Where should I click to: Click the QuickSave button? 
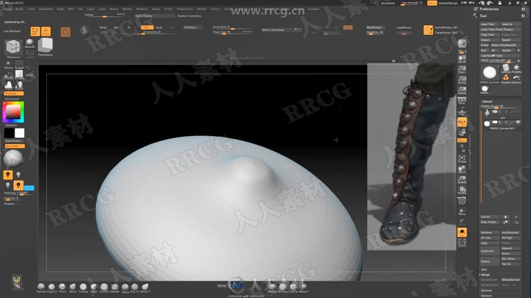tap(388, 3)
